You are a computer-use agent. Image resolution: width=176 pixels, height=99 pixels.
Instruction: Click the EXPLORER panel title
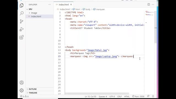33,5
